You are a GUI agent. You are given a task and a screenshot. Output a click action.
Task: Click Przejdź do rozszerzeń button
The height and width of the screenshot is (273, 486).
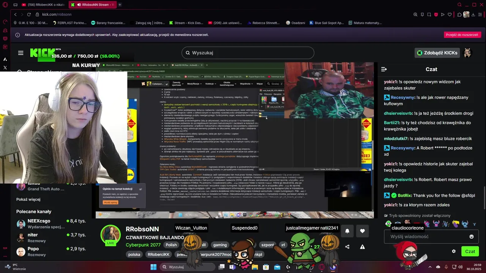462,35
